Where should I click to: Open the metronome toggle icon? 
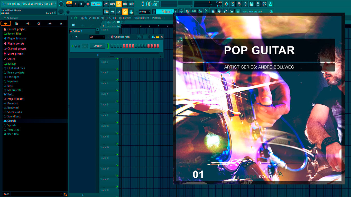coord(106,4)
